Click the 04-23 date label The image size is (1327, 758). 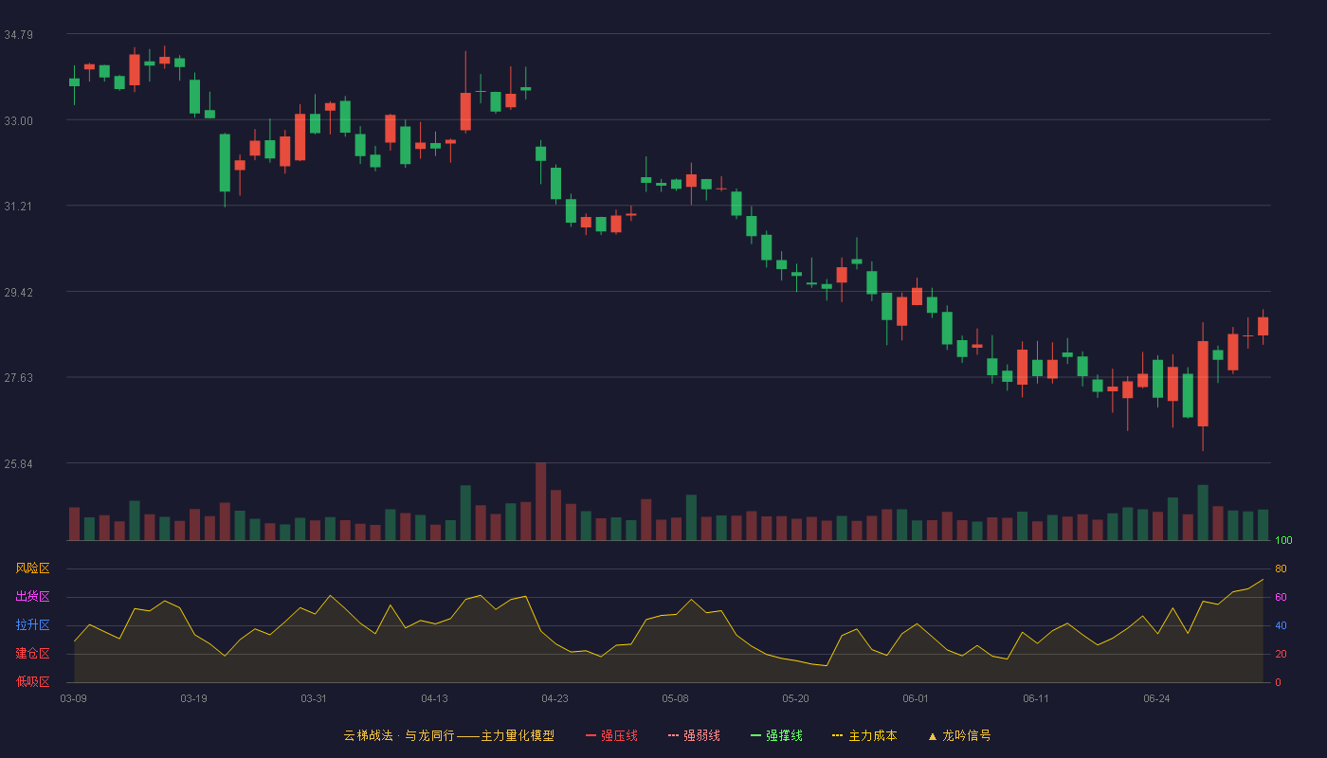554,698
